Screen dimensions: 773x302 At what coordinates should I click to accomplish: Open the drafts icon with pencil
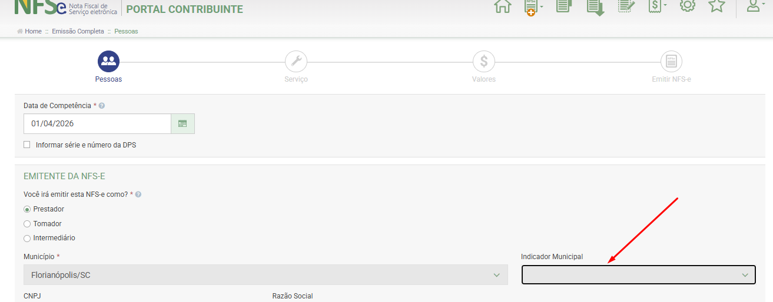(627, 6)
